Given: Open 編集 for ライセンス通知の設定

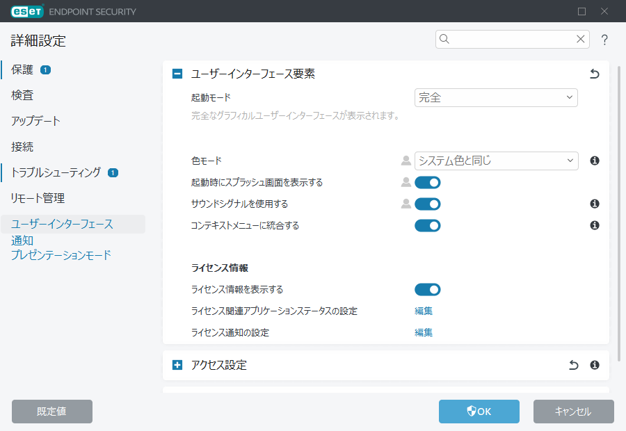Looking at the screenshot, I should pyautogui.click(x=423, y=332).
